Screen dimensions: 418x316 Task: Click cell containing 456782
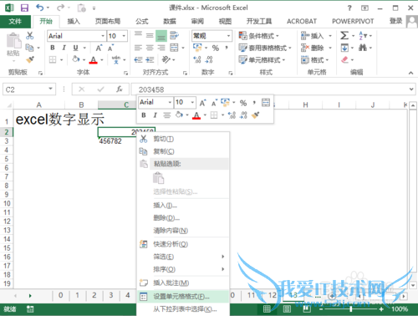117,141
